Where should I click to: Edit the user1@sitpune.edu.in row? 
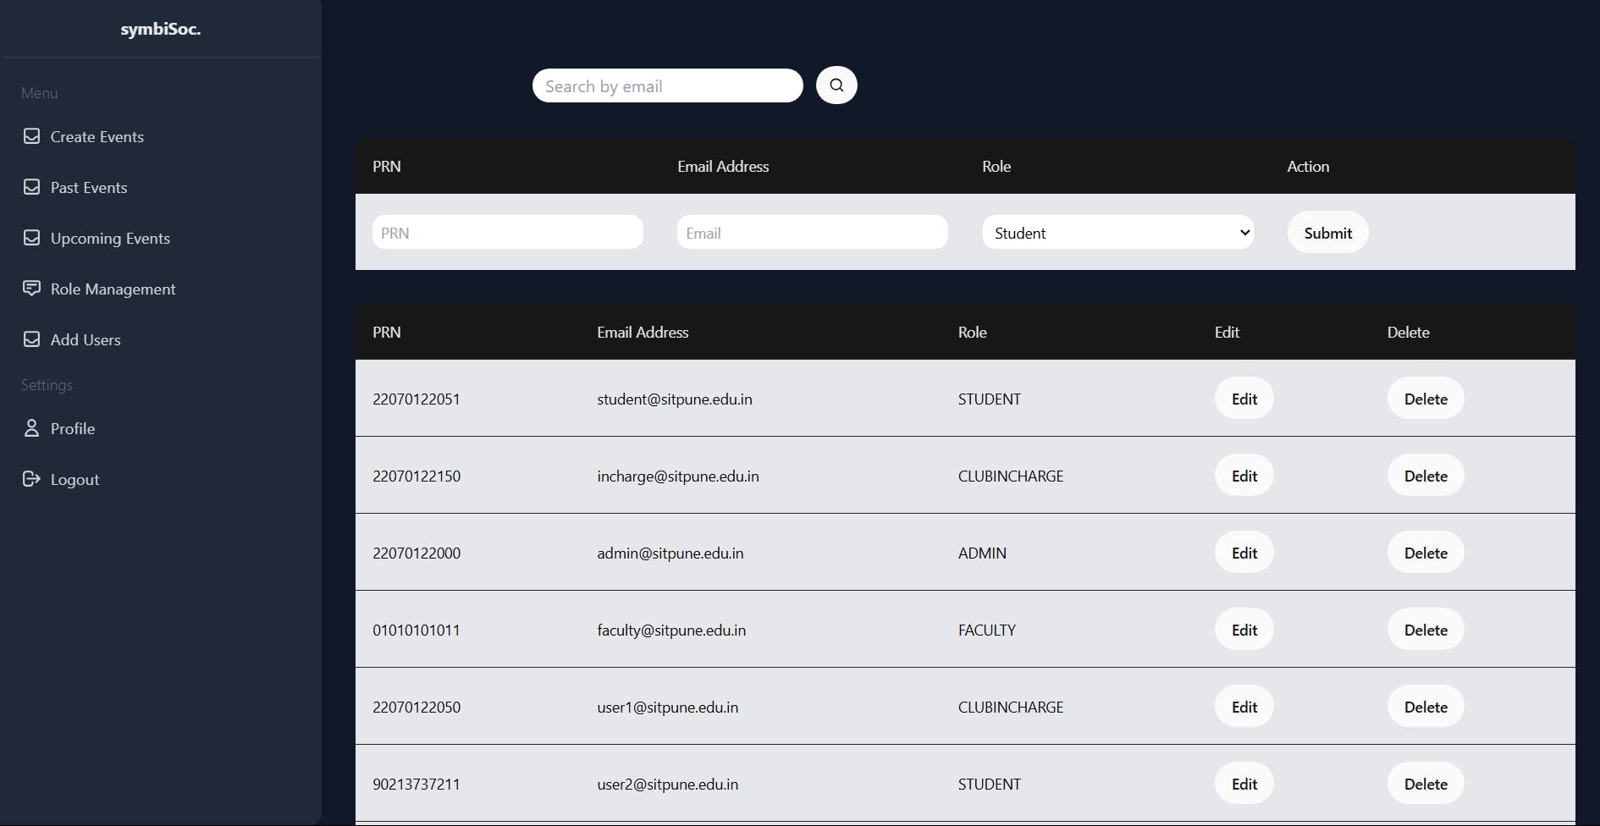pos(1244,707)
